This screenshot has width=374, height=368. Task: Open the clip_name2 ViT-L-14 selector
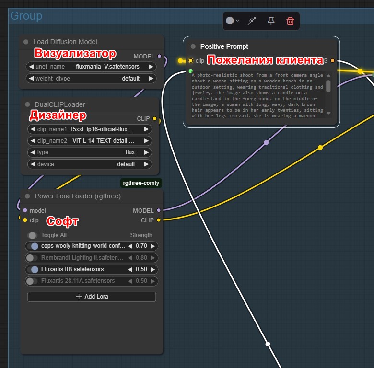coord(90,140)
